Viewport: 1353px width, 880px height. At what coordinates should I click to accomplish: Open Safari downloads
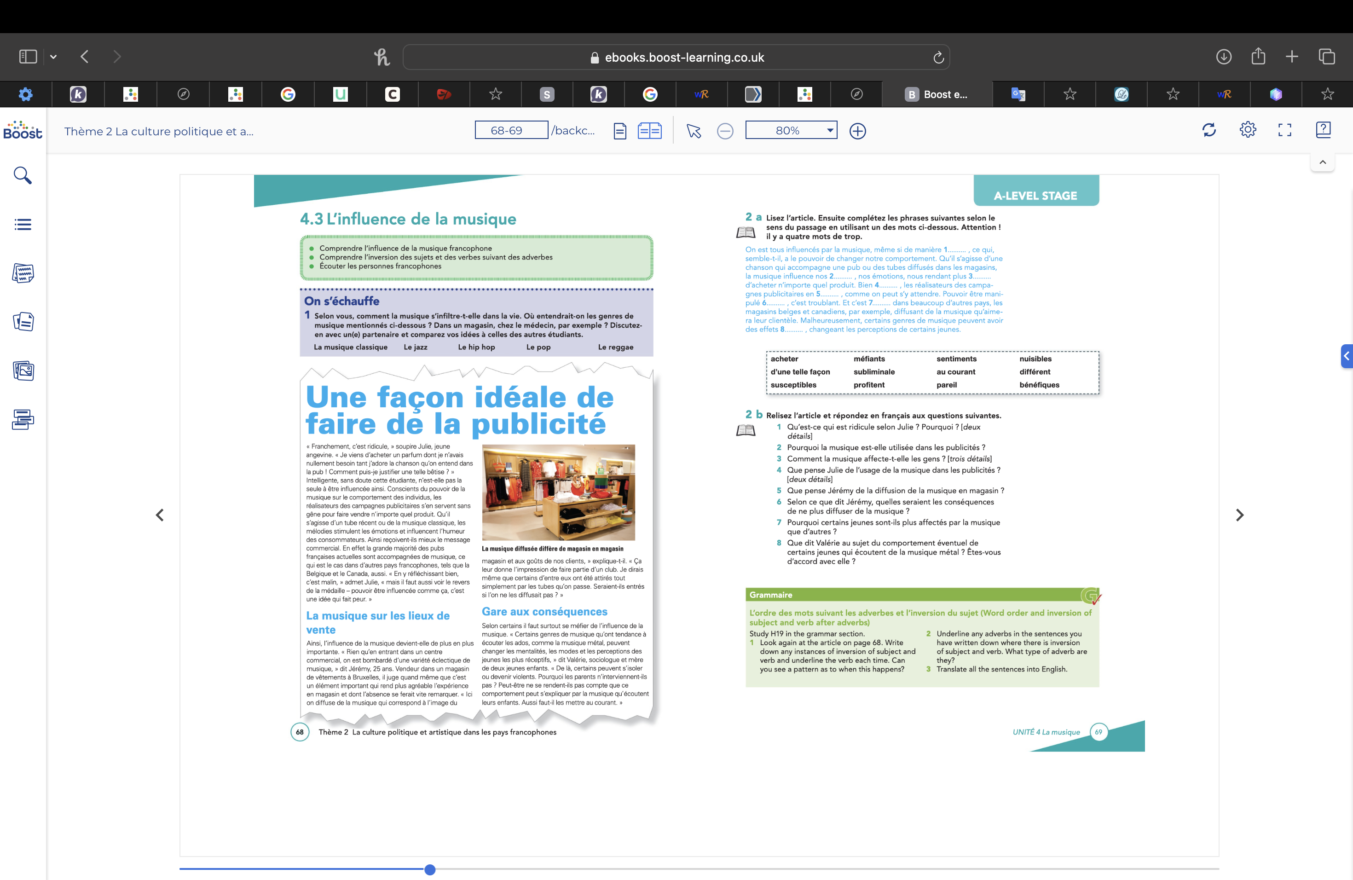(1223, 57)
